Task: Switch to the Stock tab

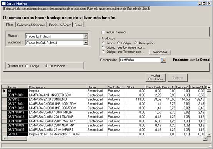Action: pos(78,25)
